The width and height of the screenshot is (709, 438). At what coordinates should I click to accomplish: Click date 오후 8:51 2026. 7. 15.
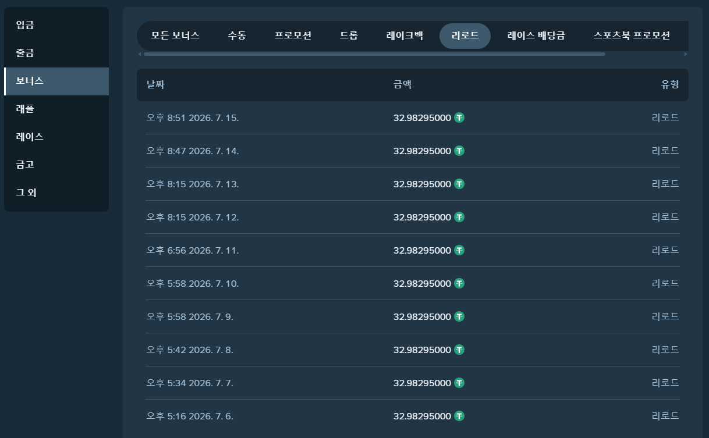tap(193, 117)
